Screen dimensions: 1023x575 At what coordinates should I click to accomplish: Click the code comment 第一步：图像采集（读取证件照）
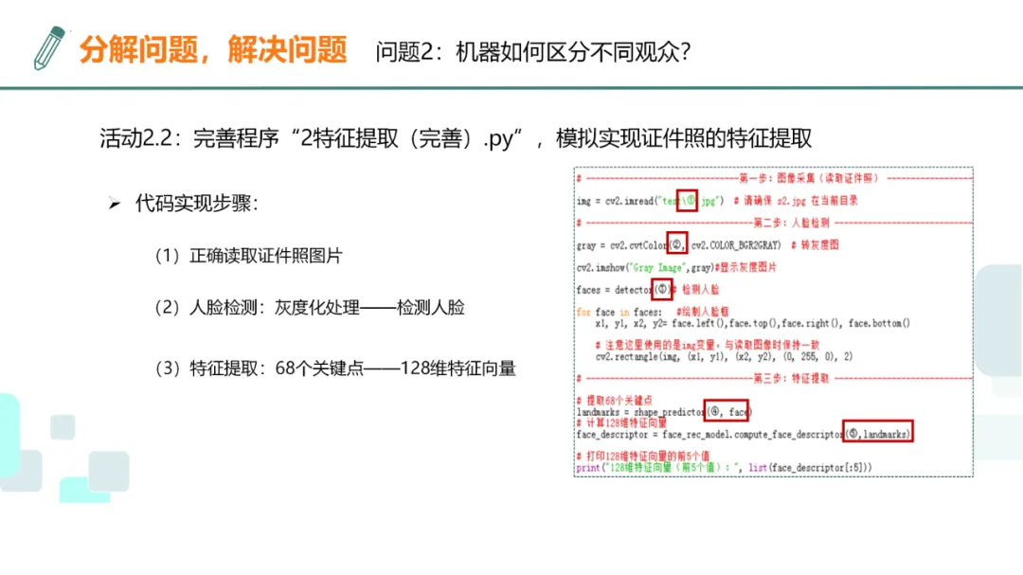coord(809,178)
